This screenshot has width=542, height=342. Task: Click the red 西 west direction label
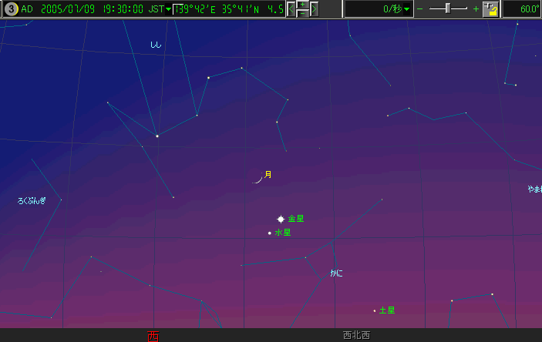pyautogui.click(x=153, y=336)
